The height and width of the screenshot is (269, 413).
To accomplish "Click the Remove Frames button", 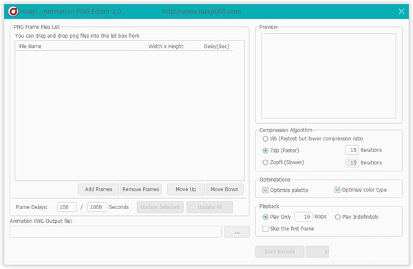I will click(140, 189).
